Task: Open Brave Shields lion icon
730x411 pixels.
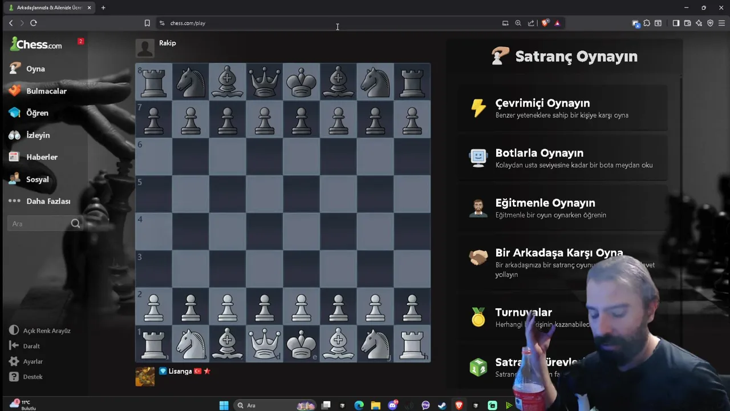Action: 545,23
